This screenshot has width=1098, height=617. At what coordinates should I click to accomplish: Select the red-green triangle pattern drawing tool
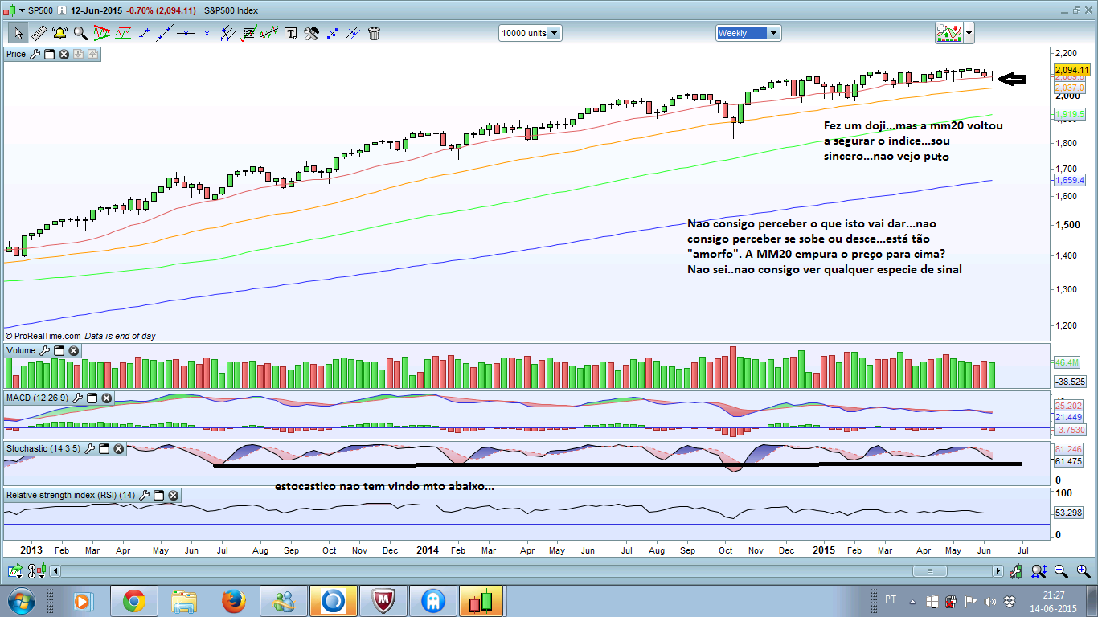click(102, 33)
